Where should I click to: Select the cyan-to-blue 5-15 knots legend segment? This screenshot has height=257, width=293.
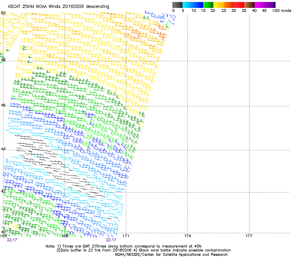point(193,5)
